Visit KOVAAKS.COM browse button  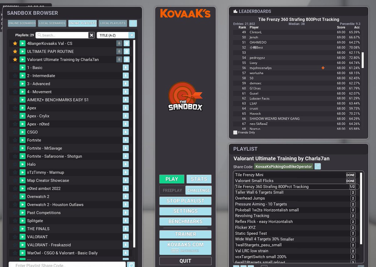[185, 247]
